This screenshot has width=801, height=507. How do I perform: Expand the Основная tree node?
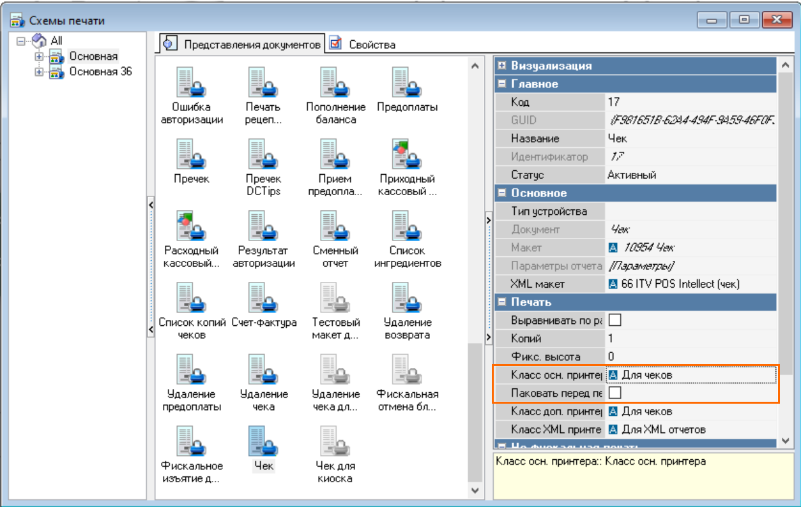point(40,57)
